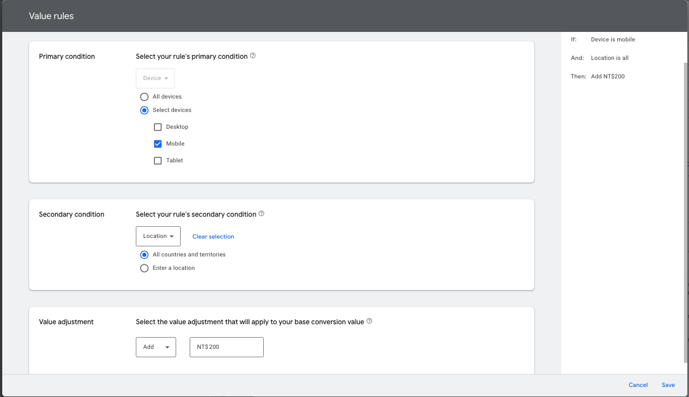Select All countries and territories option
The height and width of the screenshot is (397, 689).
pos(144,255)
